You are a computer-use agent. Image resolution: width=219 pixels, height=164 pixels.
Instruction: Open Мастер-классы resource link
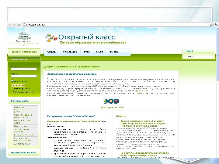pos(21,126)
